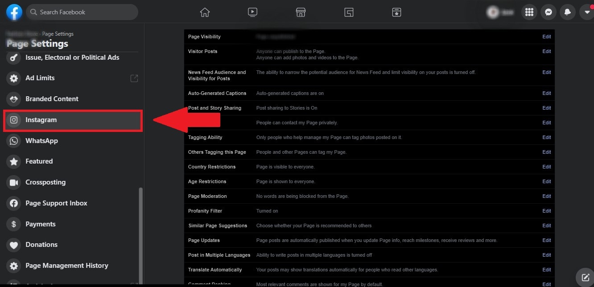Click the gear icon next to Ad Limits
Image resolution: width=594 pixels, height=287 pixels.
pos(14,78)
